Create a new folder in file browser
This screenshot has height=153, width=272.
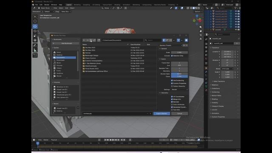coord(99,40)
